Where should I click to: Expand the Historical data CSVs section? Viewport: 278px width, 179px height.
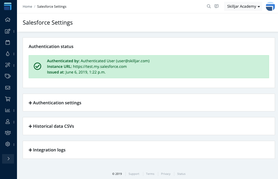(x=52, y=126)
